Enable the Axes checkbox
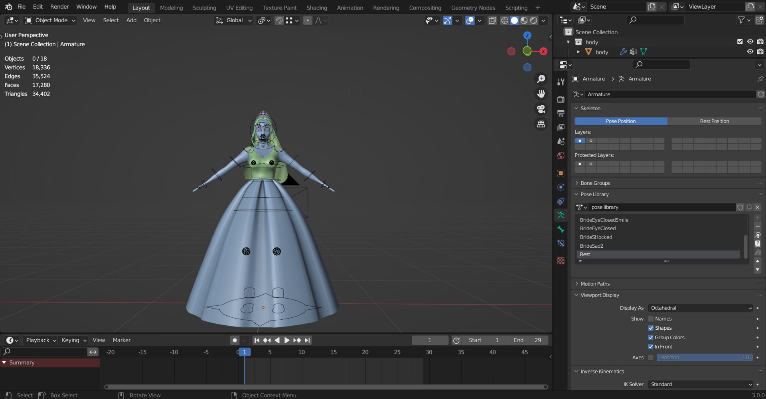Image resolution: width=766 pixels, height=399 pixels. coord(651,358)
